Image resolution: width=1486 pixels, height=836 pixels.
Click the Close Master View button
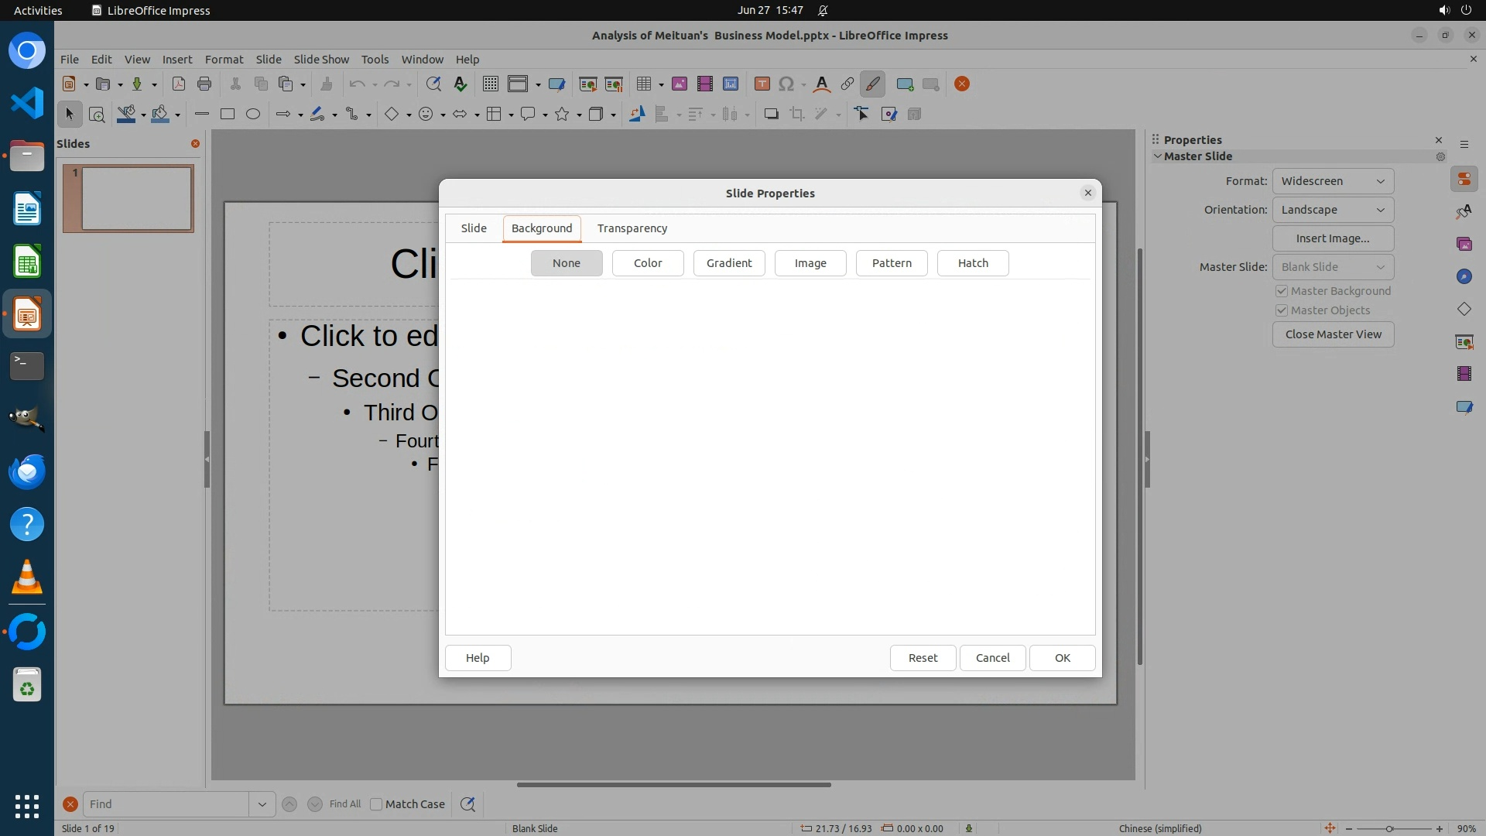(x=1332, y=334)
